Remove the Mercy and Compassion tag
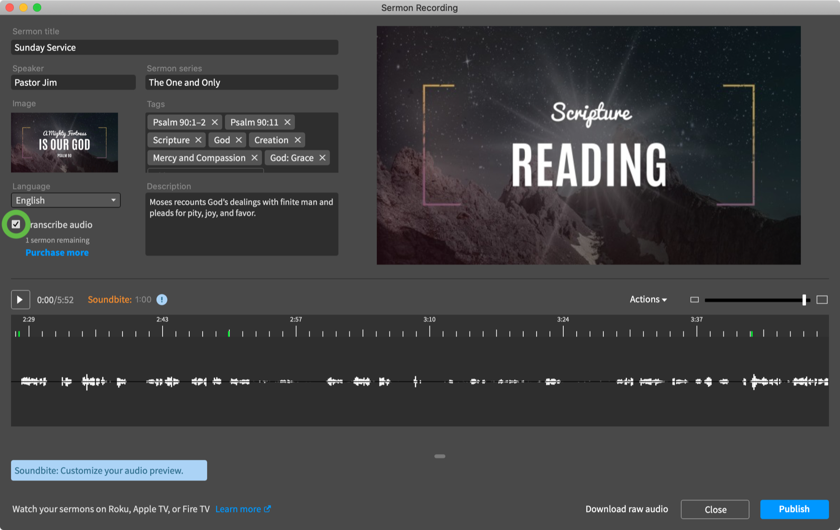 pyautogui.click(x=254, y=158)
